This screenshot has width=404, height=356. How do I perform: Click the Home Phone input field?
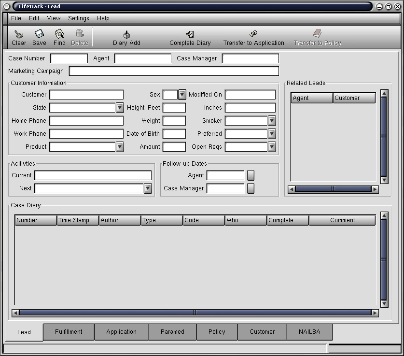pos(86,121)
